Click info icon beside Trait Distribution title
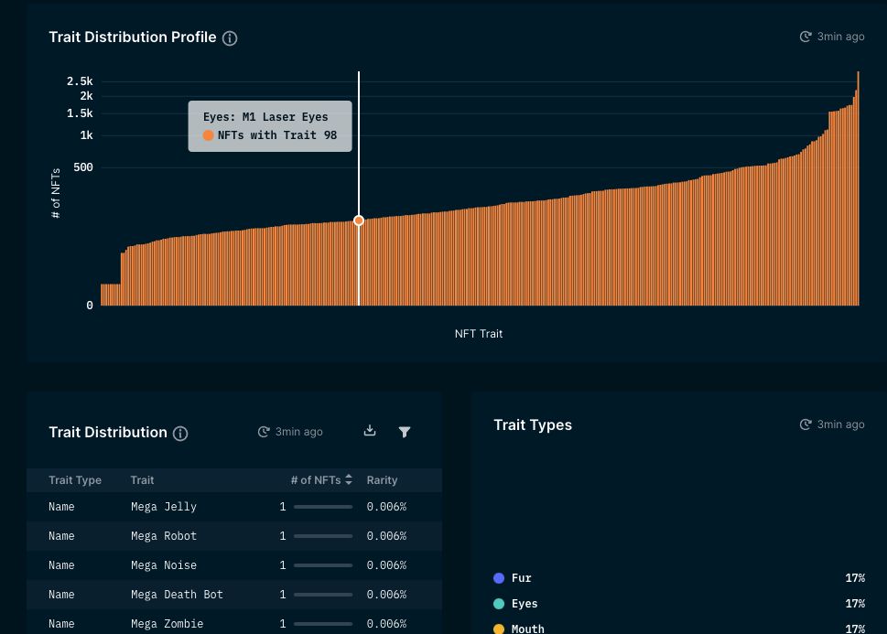The width and height of the screenshot is (887, 634). coord(180,434)
